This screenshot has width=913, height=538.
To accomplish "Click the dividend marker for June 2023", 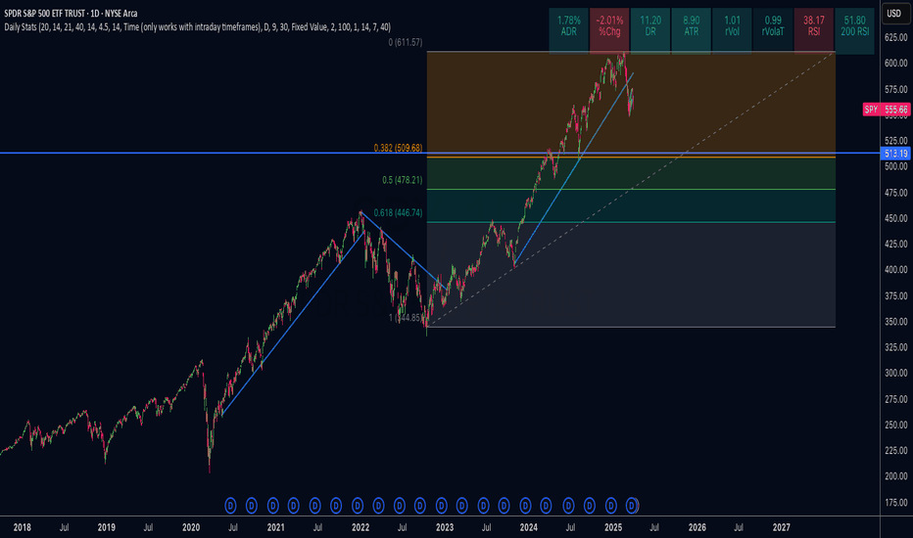I will click(x=483, y=506).
